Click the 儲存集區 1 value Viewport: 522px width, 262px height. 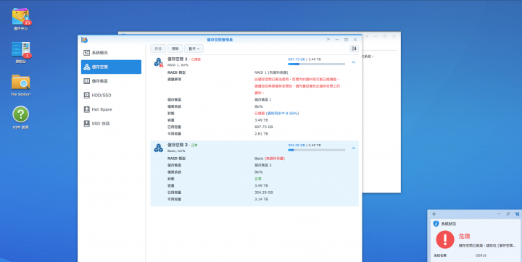pos(263,100)
